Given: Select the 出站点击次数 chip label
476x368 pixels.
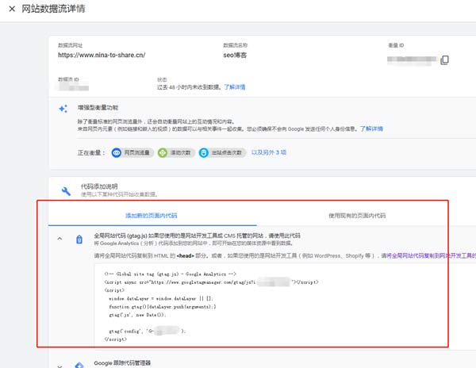Looking at the screenshot, I should pyautogui.click(x=227, y=152).
